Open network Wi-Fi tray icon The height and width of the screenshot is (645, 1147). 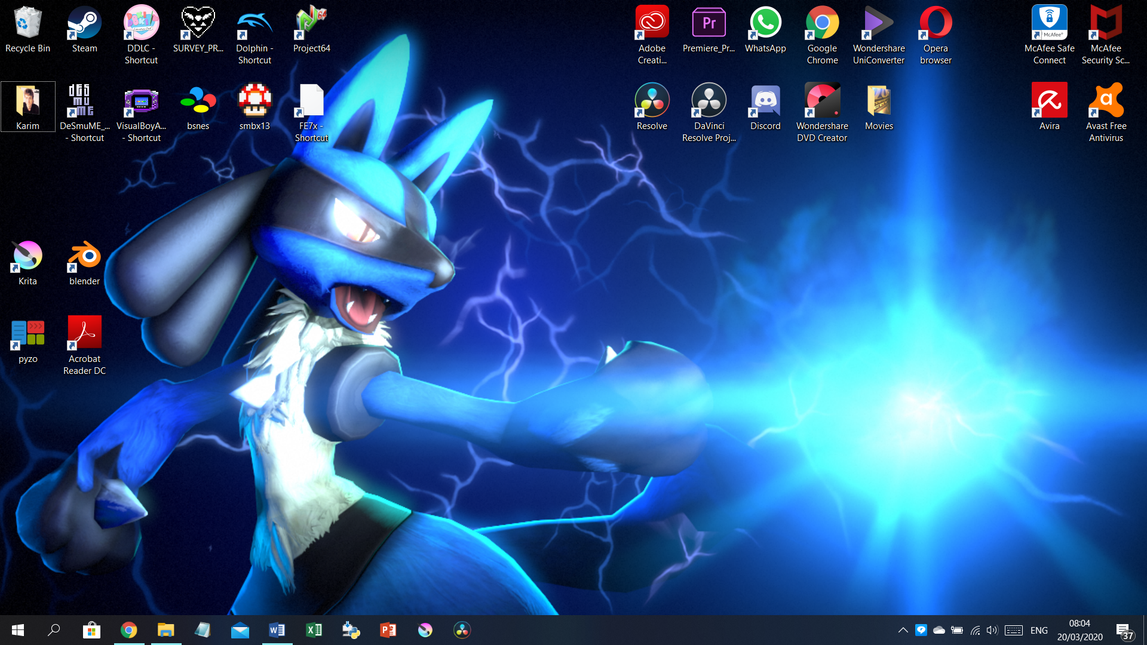[x=975, y=630]
